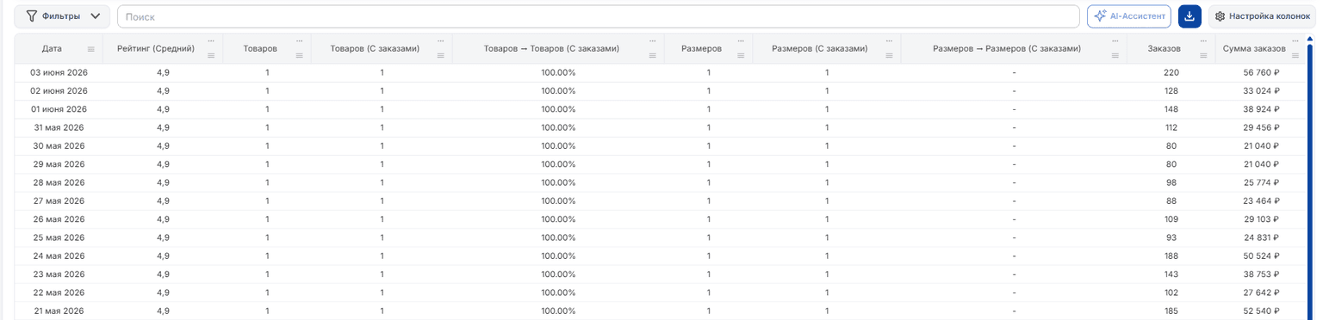Open the menu icon of Товаров (С заказами) column
This screenshot has width=1323, height=320.
pyautogui.click(x=440, y=55)
